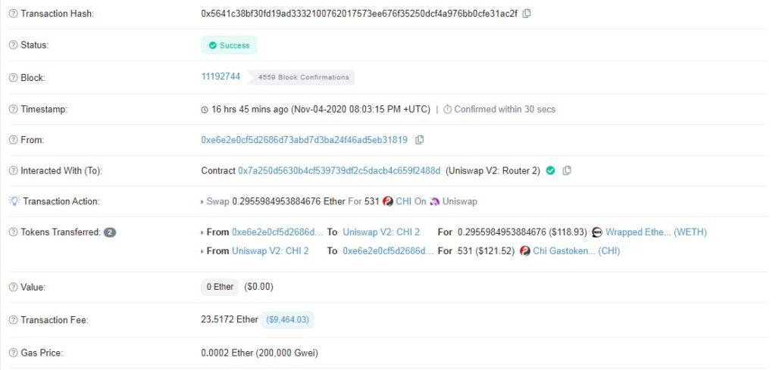776x370 pixels.
Task: Open block 11192744
Action: tap(221, 76)
